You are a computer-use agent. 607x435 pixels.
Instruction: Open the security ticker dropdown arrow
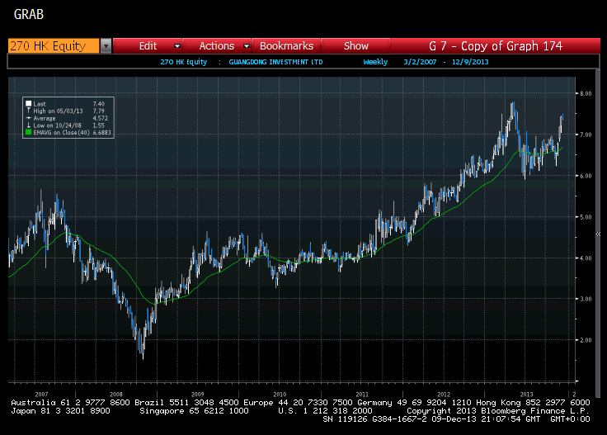pyautogui.click(x=106, y=46)
